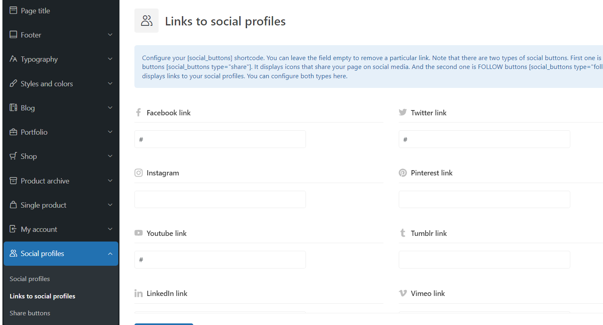Expand the Blog section chevron
The width and height of the screenshot is (603, 325).
(x=110, y=108)
